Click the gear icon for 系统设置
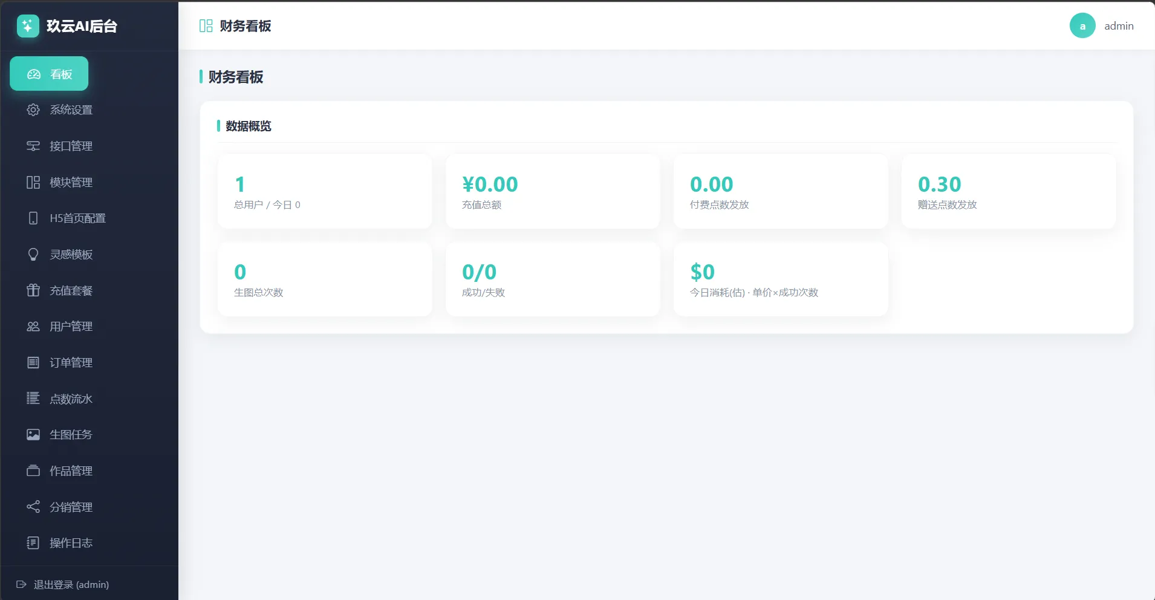1155x600 pixels. point(33,109)
